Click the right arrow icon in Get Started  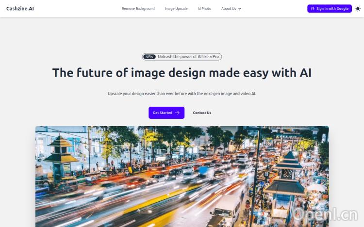pyautogui.click(x=178, y=113)
